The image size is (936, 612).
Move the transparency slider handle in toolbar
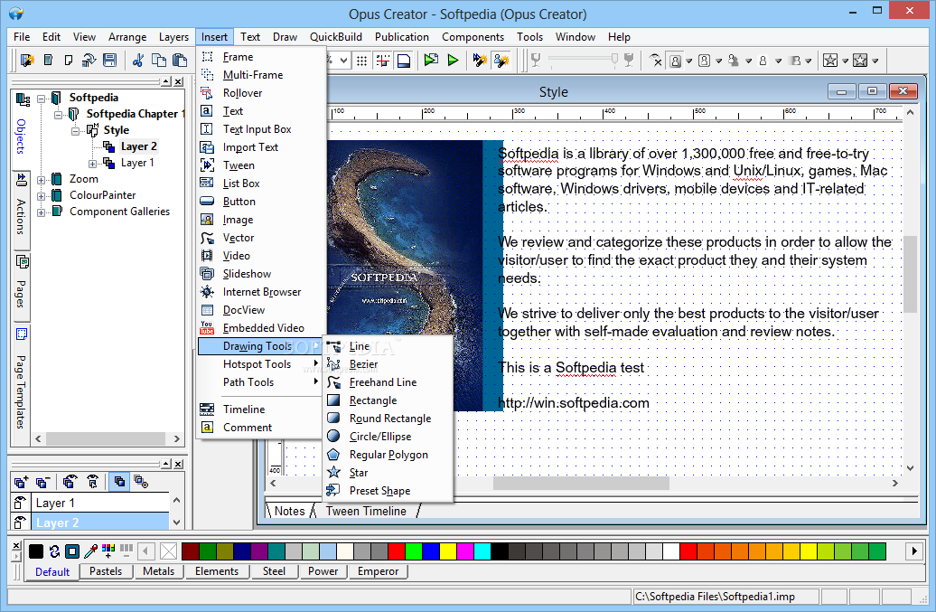pyautogui.click(x=614, y=59)
